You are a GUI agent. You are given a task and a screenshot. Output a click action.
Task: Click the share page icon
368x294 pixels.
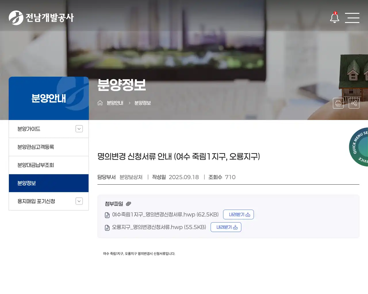point(354,103)
